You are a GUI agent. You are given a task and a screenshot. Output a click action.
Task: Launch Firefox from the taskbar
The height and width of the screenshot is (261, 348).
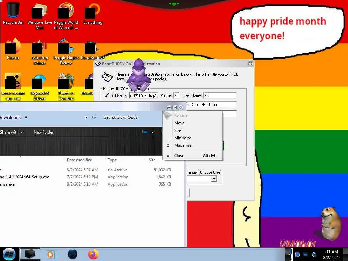point(93,254)
